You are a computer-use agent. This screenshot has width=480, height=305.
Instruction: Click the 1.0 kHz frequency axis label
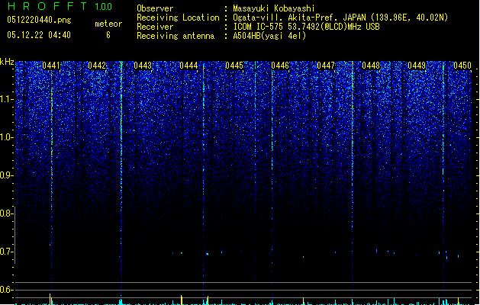click(6, 137)
